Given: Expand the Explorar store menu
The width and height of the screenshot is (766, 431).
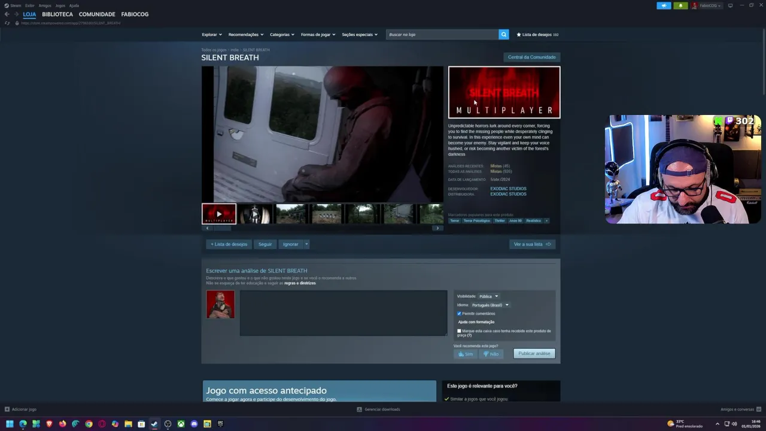Looking at the screenshot, I should point(211,35).
